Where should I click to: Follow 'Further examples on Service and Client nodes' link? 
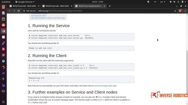pyautogui.click(x=49, y=18)
